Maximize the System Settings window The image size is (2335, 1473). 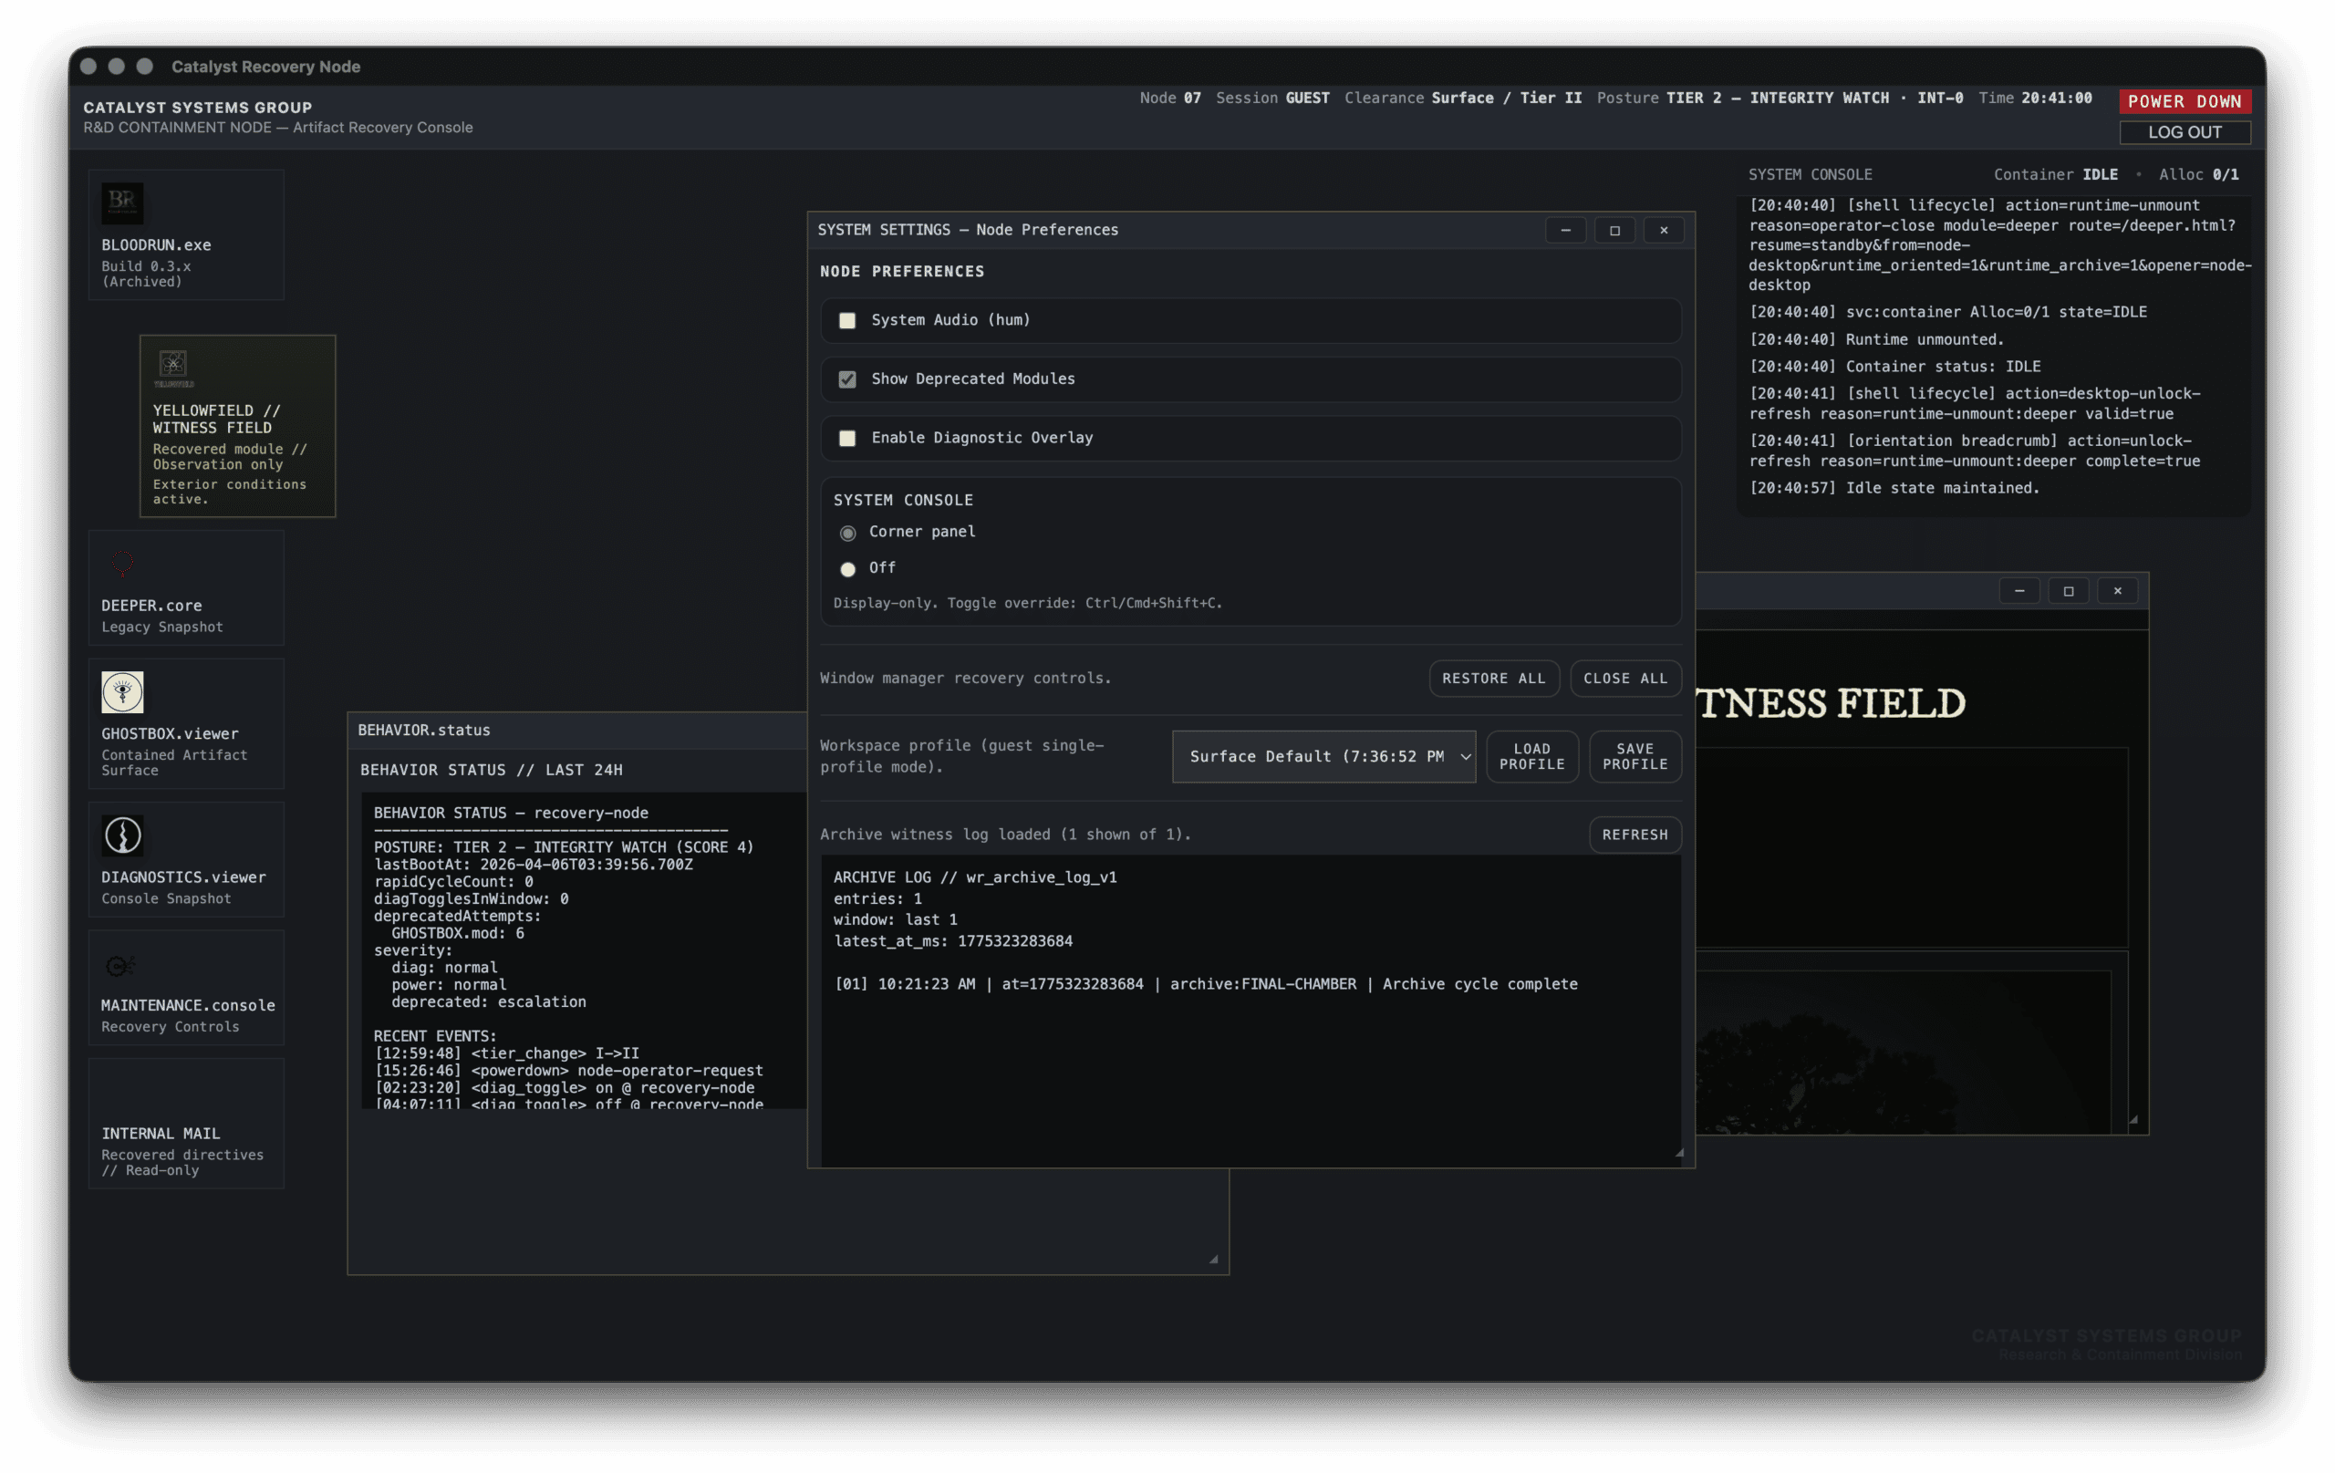point(1614,230)
